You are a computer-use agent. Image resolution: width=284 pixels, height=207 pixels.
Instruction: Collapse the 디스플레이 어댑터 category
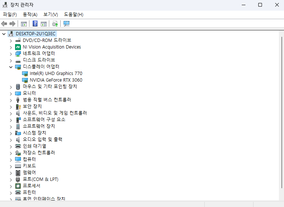coord(11,67)
